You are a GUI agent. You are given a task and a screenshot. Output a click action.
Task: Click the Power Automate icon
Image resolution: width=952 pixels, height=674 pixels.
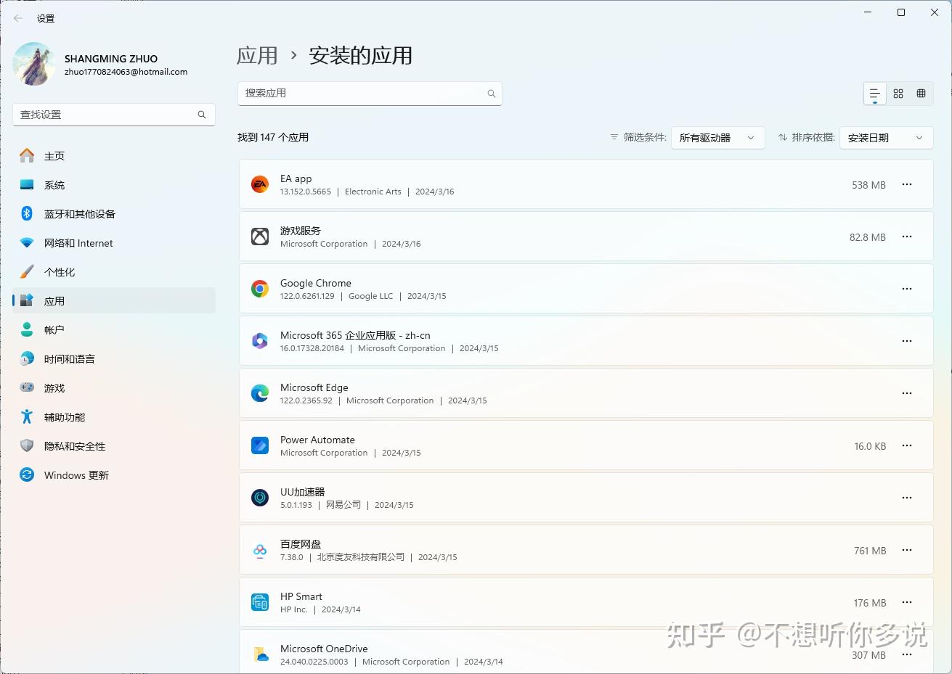tap(260, 445)
